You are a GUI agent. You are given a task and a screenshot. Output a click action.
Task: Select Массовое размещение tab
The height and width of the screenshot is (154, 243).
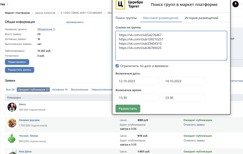click(x=160, y=18)
